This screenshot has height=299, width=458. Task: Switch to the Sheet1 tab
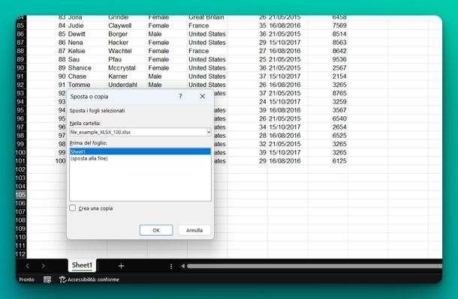82,265
